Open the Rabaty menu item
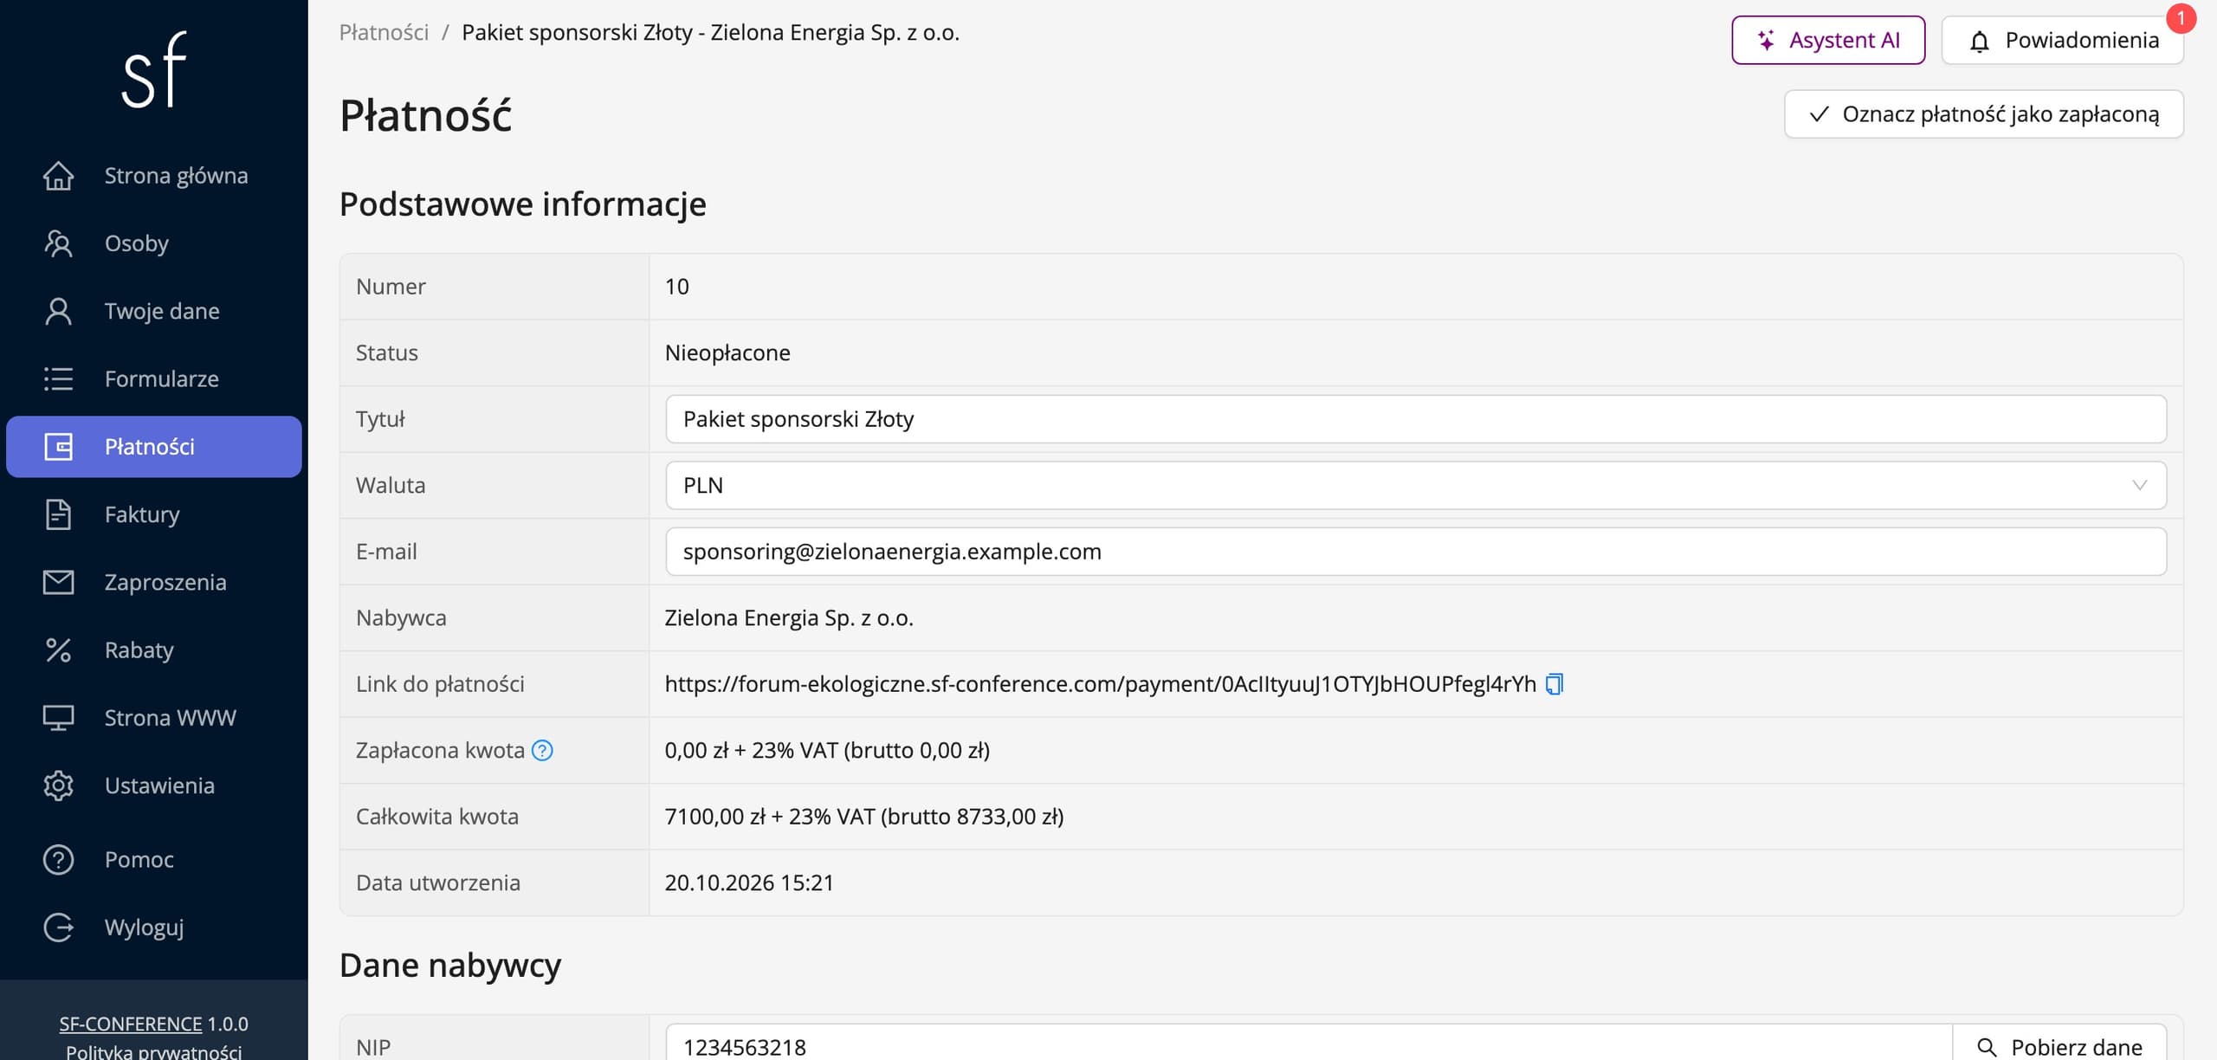The image size is (2217, 1060). 154,650
